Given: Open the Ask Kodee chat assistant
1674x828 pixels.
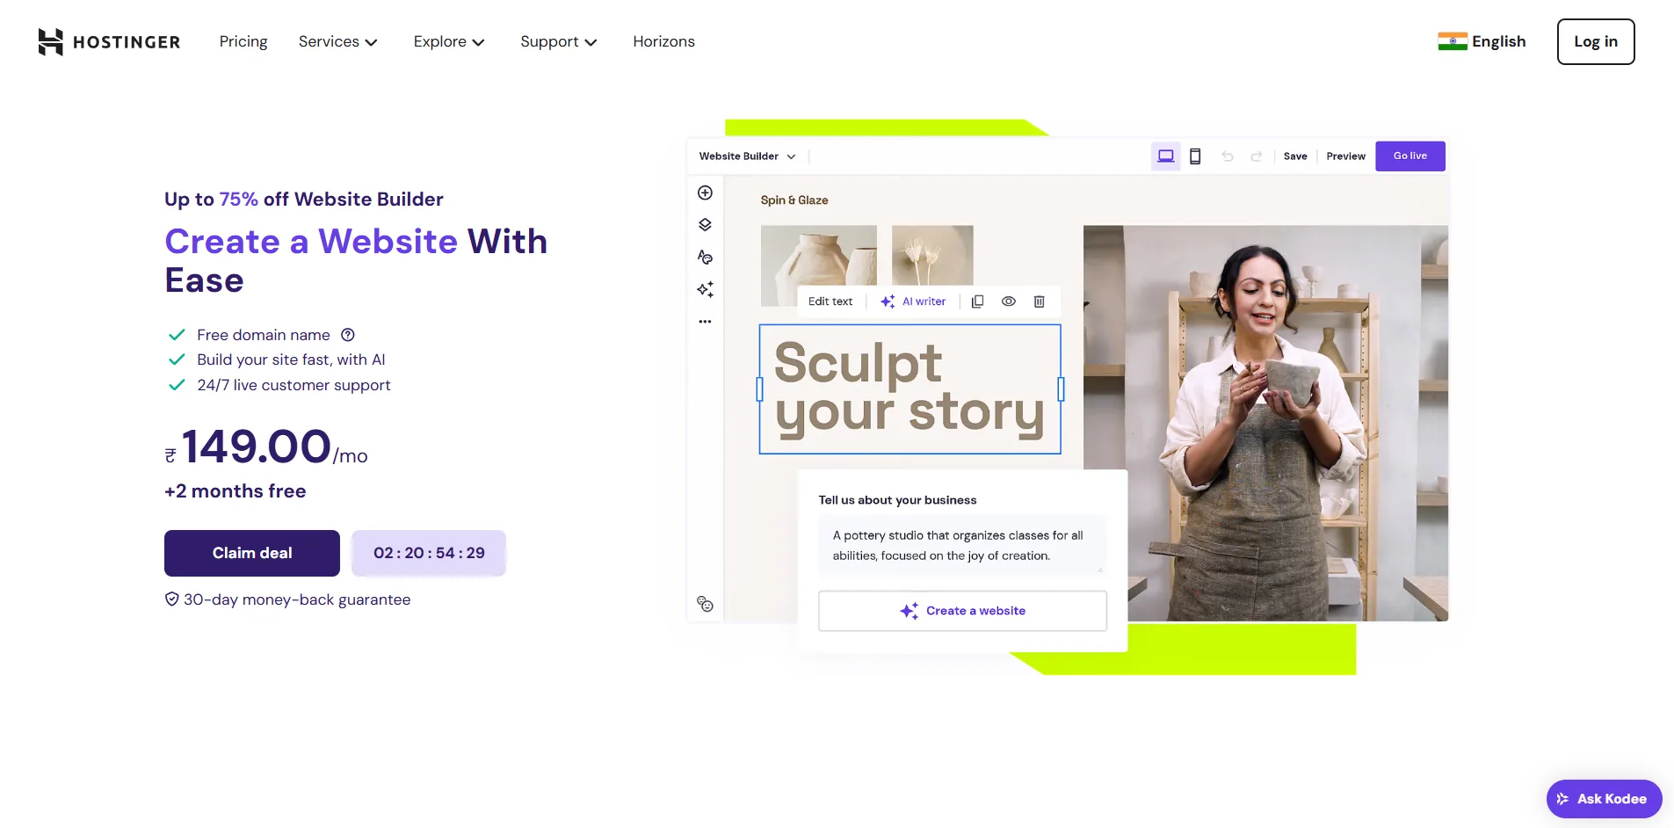Looking at the screenshot, I should tap(1604, 799).
